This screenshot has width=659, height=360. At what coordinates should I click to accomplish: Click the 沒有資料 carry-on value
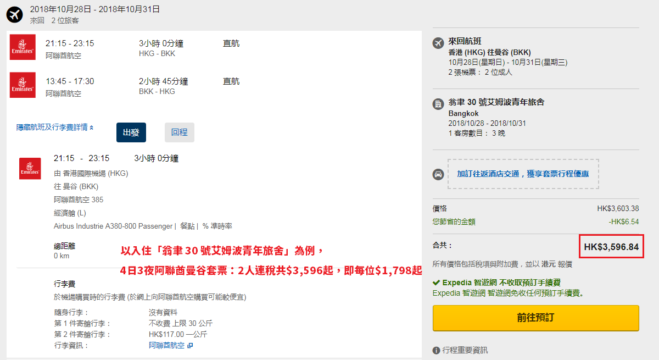[163, 312]
